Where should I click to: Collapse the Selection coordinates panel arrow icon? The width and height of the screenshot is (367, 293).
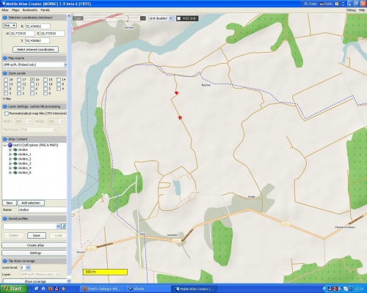[4, 18]
